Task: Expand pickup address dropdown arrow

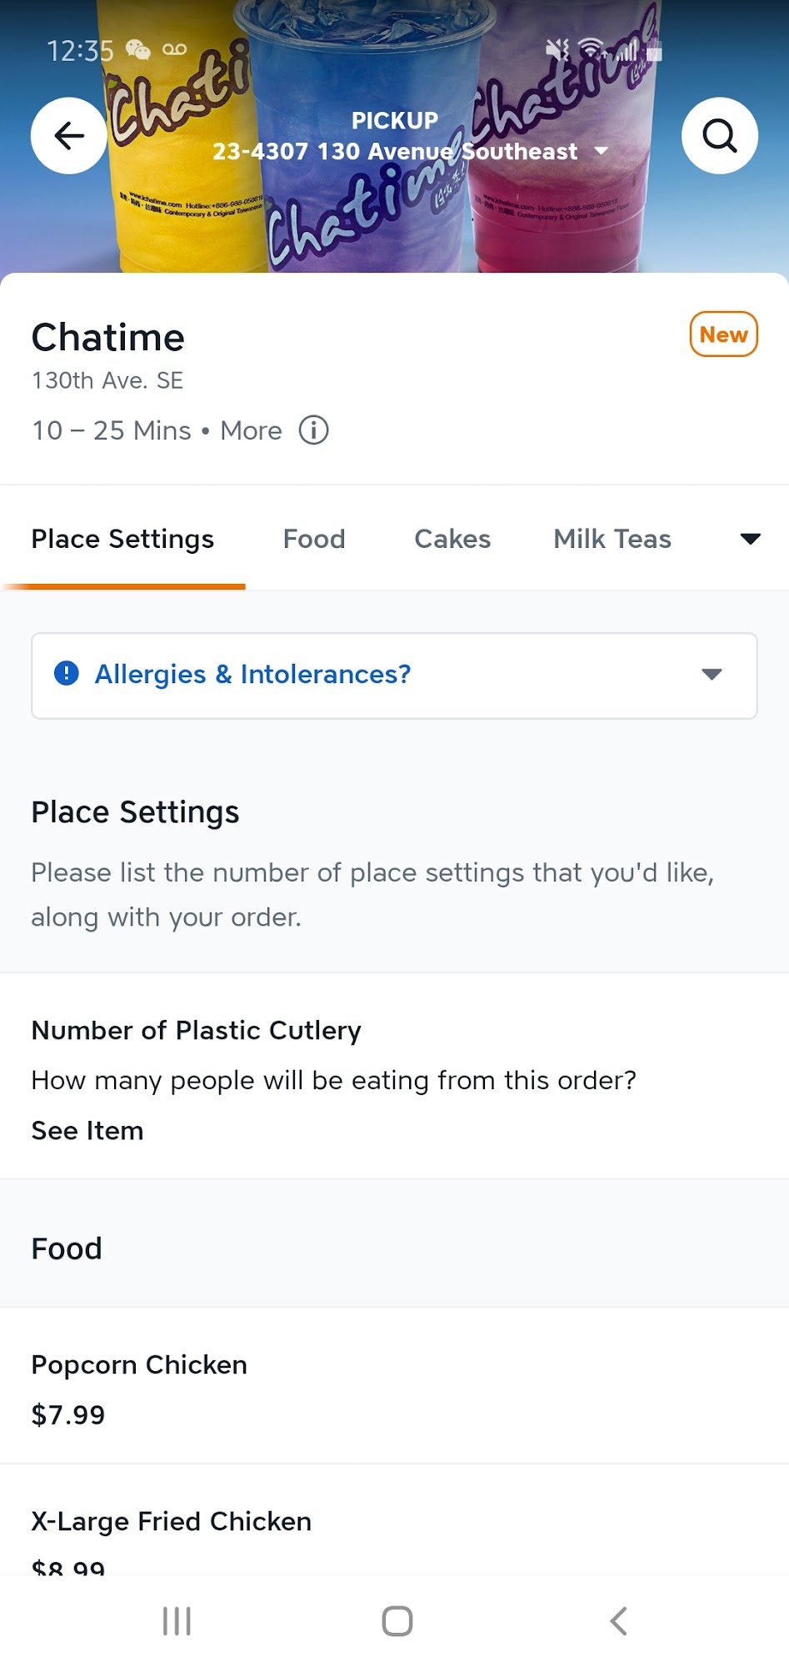Action: pyautogui.click(x=601, y=151)
